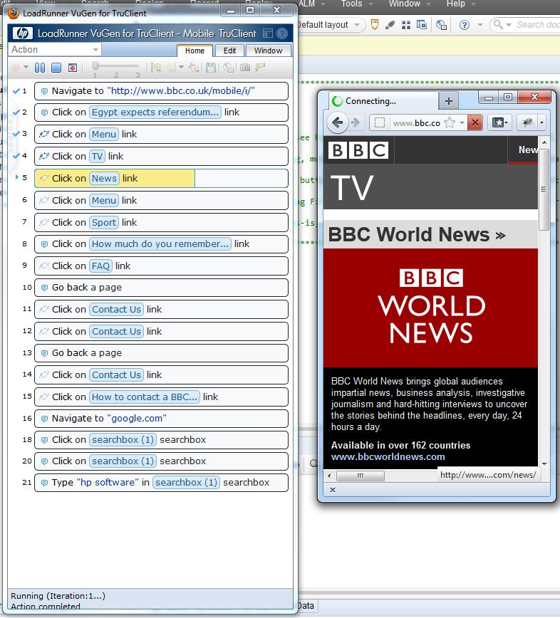Open the Help menu in VuGen

pos(456,4)
